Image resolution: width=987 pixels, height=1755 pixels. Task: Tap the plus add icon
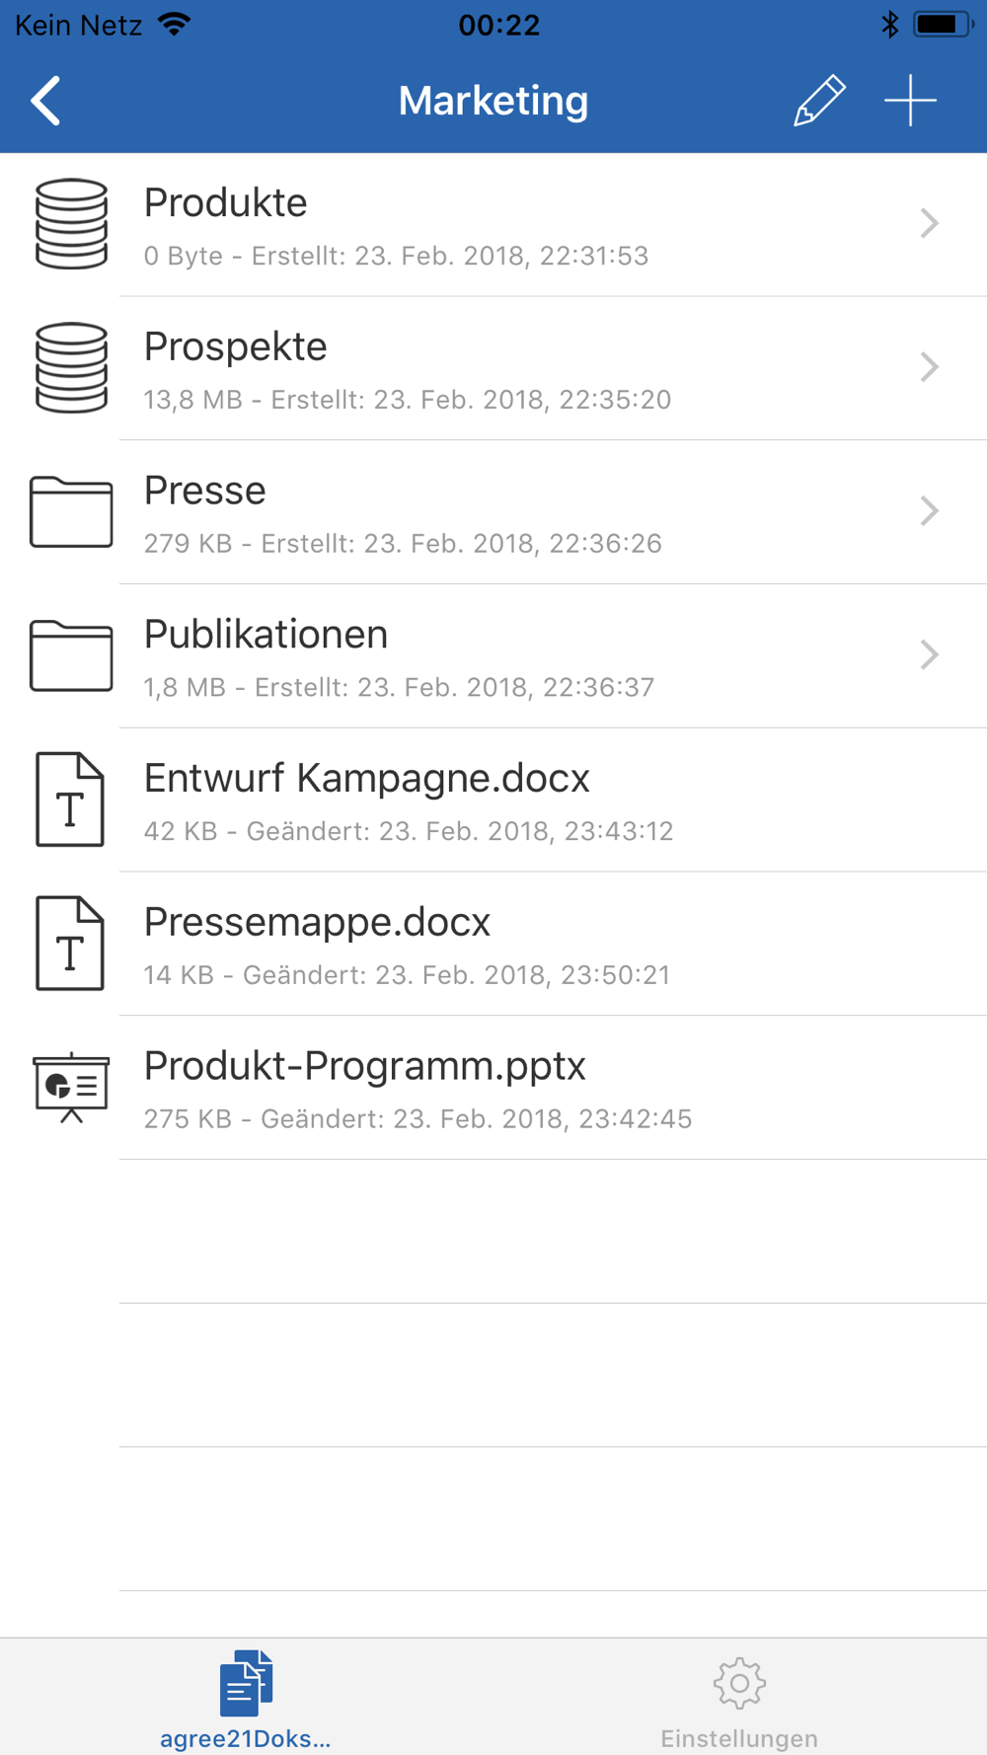pyautogui.click(x=910, y=101)
